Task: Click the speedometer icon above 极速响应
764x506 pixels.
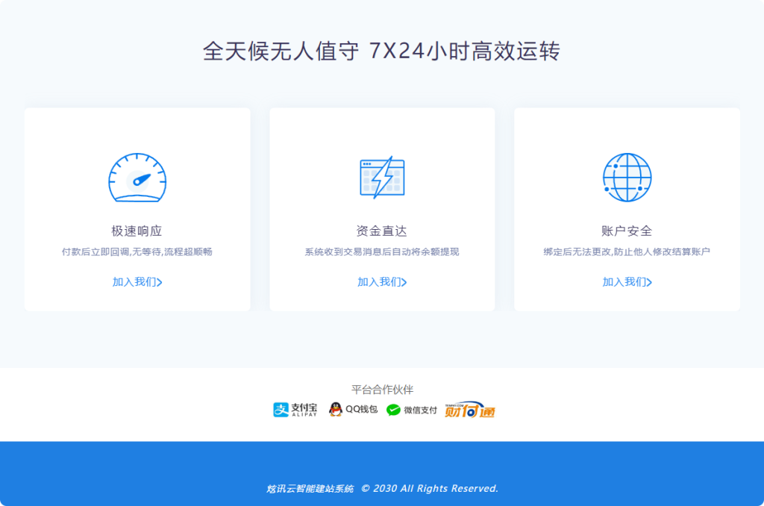Action: click(138, 178)
